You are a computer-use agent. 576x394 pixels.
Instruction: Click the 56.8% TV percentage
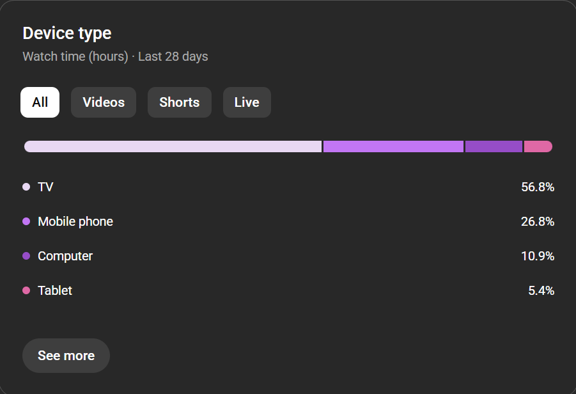pos(538,187)
